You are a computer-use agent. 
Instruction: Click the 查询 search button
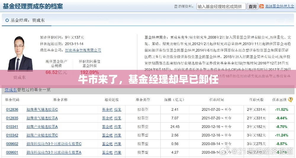point(252,6)
